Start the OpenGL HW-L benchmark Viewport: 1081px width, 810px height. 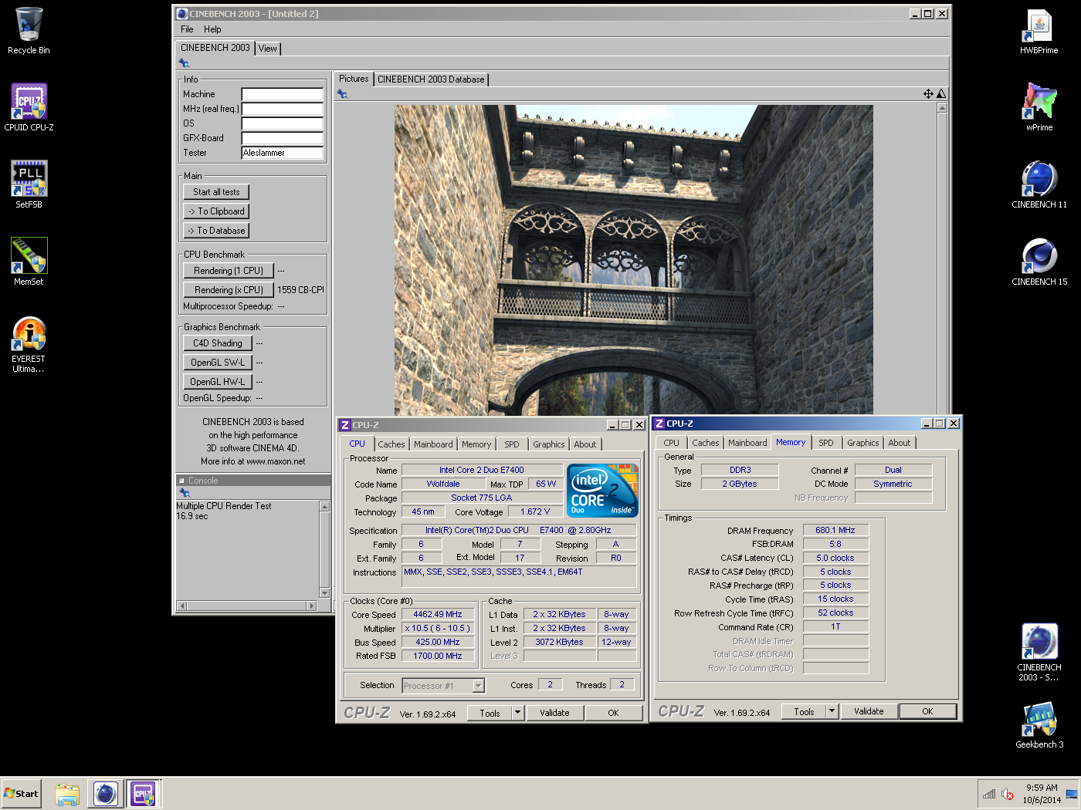(x=218, y=382)
